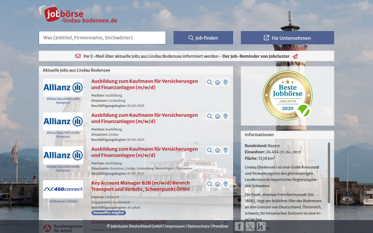Screen dimensions: 373x233
Task: Open the Datenschutz footer link
Action: click(x=198, y=226)
